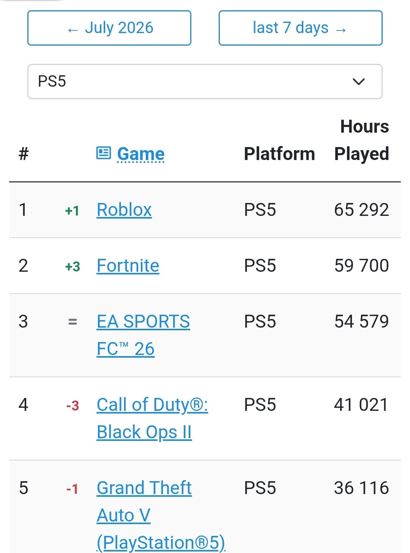Open Call of Duty Black Ops II link
This screenshot has height=553, width=410.
152,418
